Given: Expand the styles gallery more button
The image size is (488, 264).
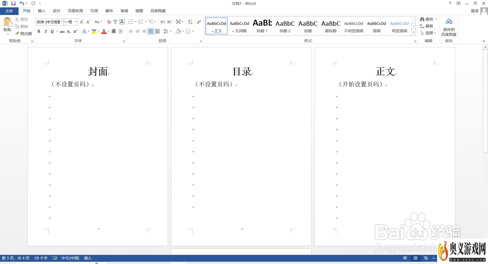Looking at the screenshot, I should coord(414,32).
